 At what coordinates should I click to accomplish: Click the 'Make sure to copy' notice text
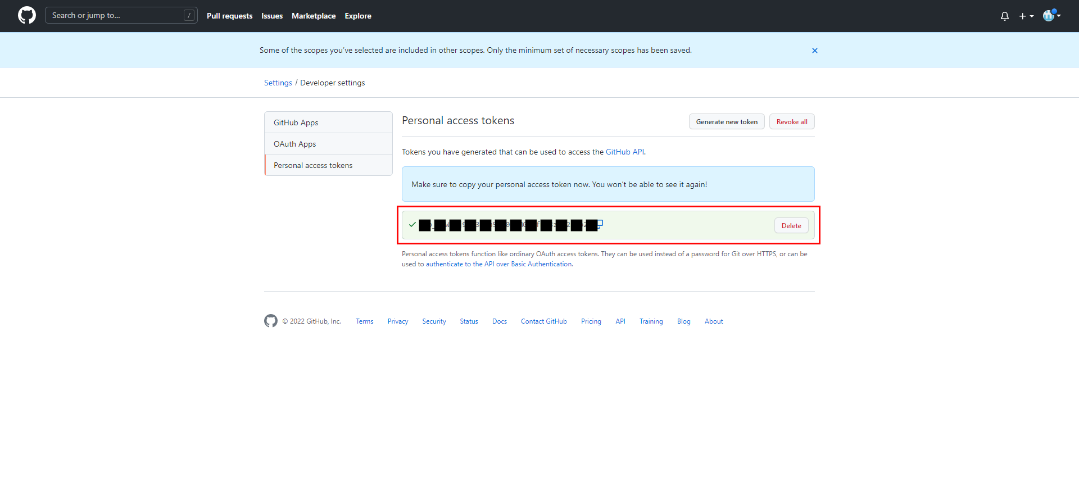click(x=559, y=184)
